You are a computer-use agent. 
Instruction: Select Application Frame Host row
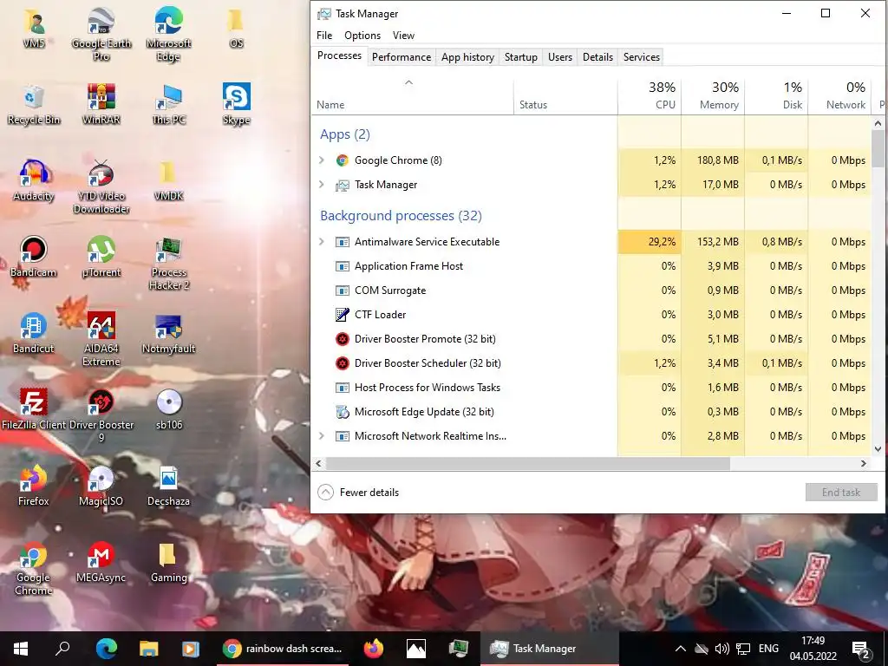point(591,266)
